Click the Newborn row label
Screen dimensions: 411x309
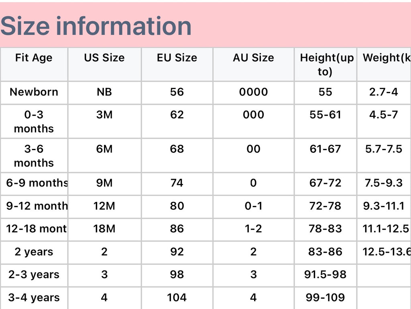(x=34, y=92)
